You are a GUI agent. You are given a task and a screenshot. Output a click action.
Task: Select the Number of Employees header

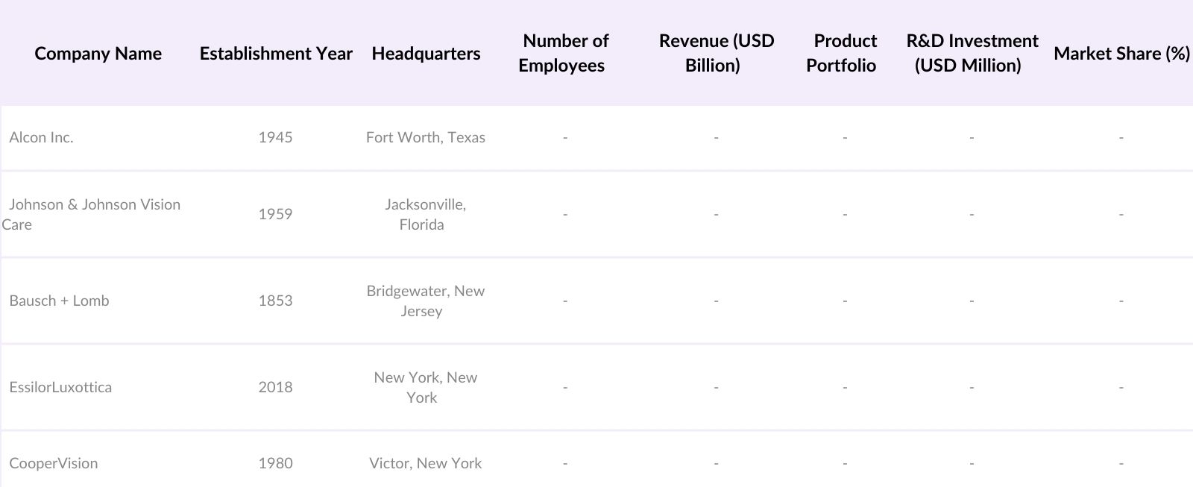pos(563,53)
